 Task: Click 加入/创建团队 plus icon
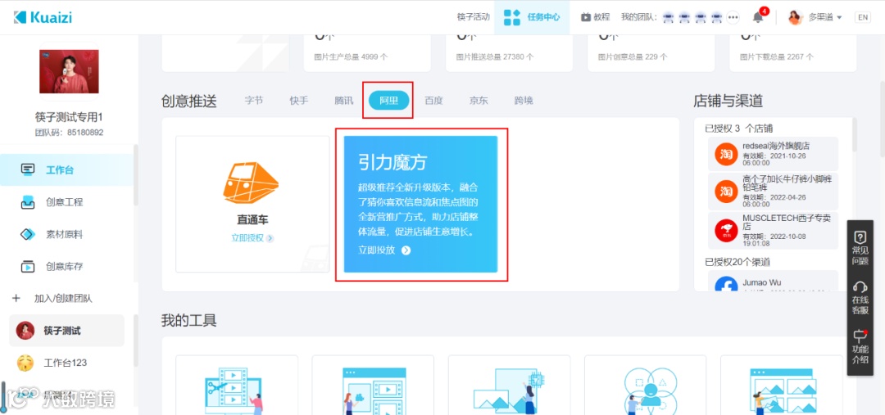(x=16, y=298)
